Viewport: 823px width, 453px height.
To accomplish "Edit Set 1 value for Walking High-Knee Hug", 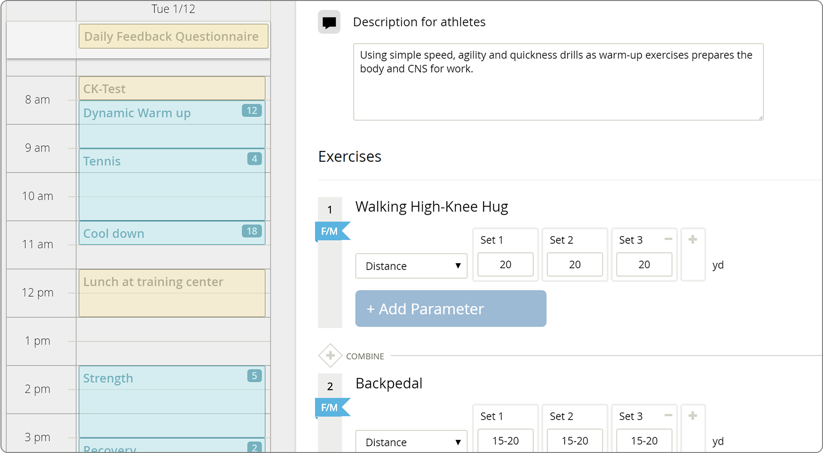I will [x=505, y=265].
